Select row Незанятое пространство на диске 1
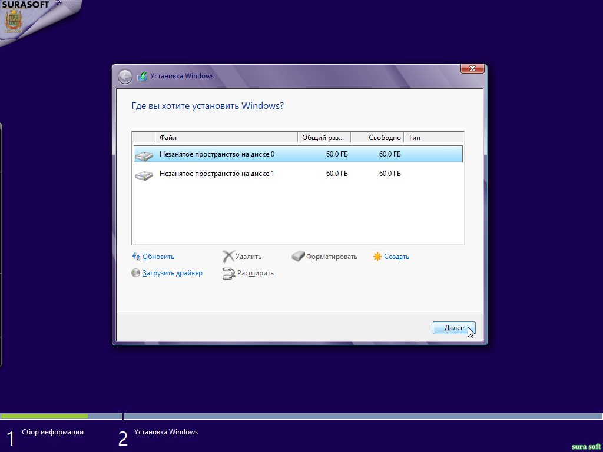The width and height of the screenshot is (603, 452). pos(298,174)
